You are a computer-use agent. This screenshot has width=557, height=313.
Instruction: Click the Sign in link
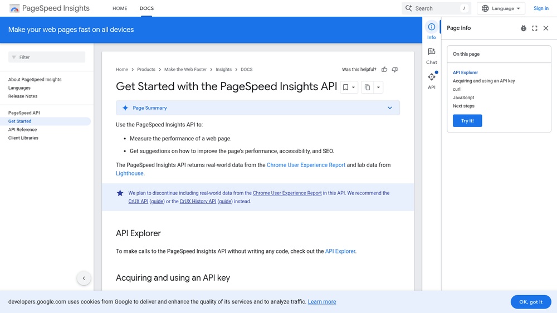point(541,8)
